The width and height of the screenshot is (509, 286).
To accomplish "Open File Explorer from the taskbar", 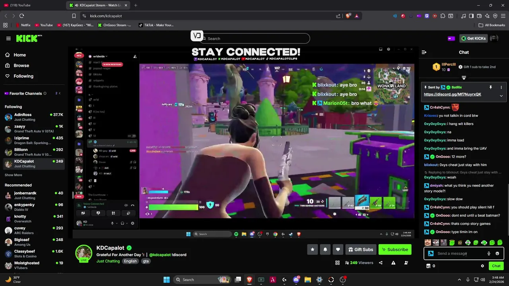I will (x=307, y=280).
